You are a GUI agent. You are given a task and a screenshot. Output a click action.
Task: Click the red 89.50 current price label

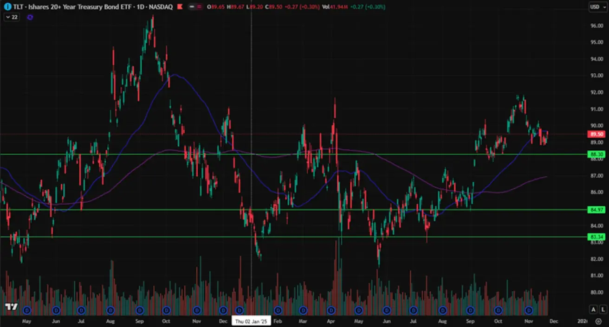coord(596,134)
